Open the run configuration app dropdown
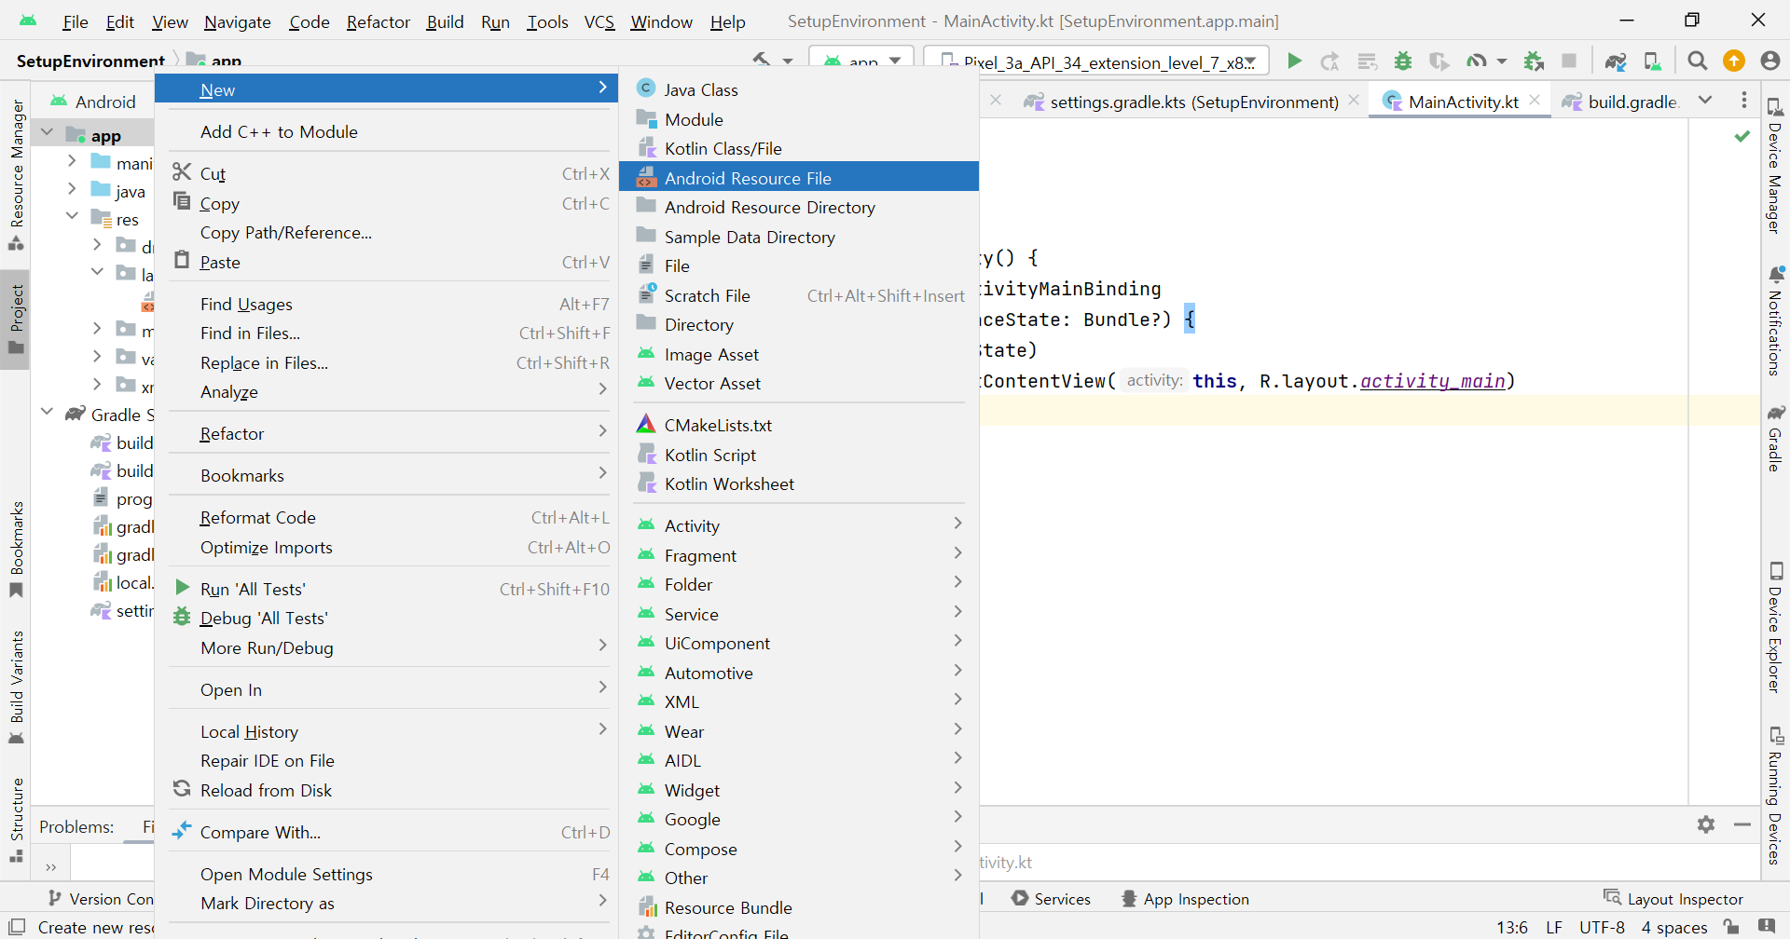Image resolution: width=1790 pixels, height=939 pixels. [x=862, y=61]
